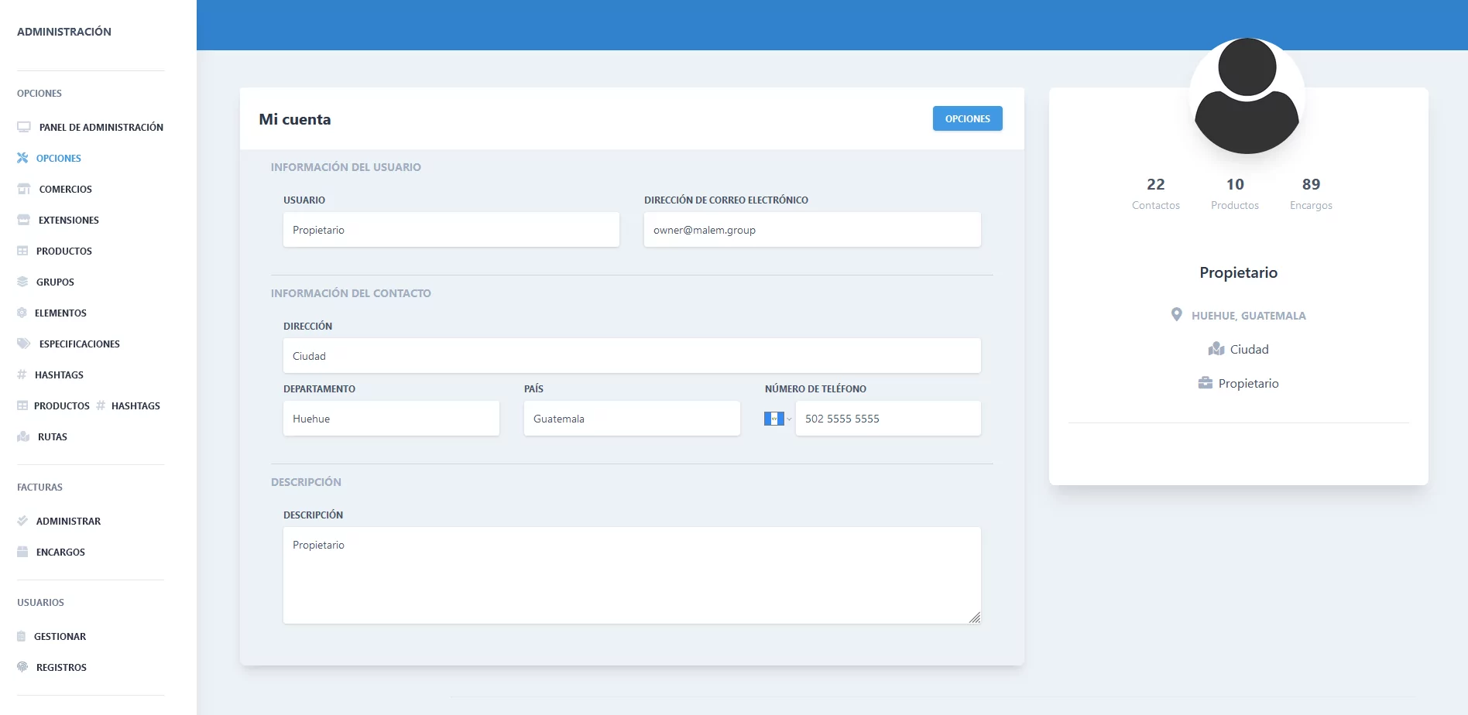Click the map icon beside Rutas
The height and width of the screenshot is (715, 1468).
click(23, 436)
